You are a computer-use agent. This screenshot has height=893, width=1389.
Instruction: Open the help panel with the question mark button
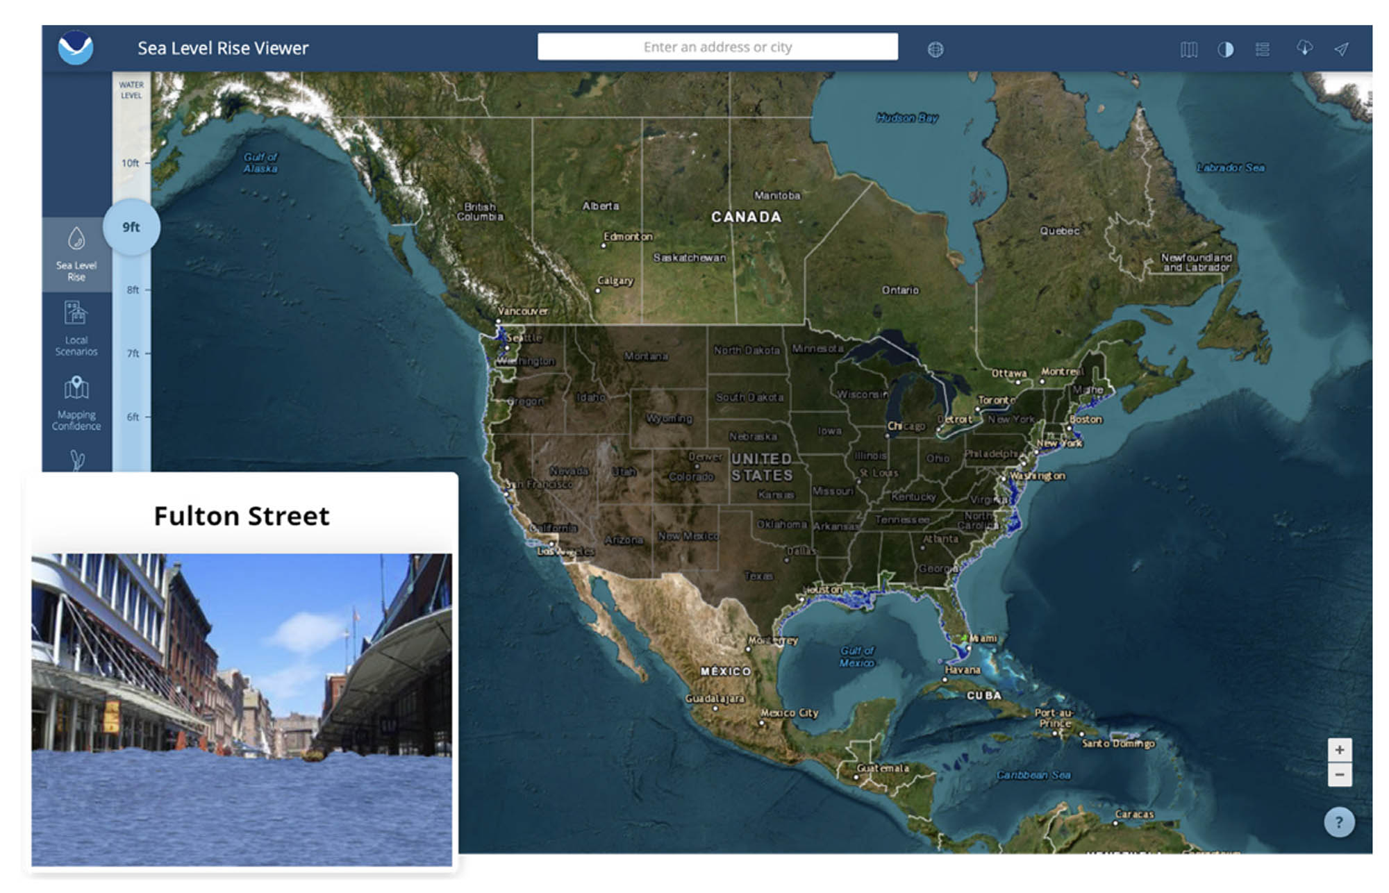[x=1340, y=821]
